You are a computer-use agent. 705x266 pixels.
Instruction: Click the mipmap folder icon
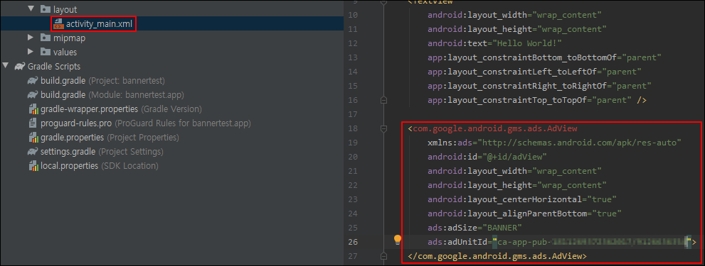pos(45,38)
